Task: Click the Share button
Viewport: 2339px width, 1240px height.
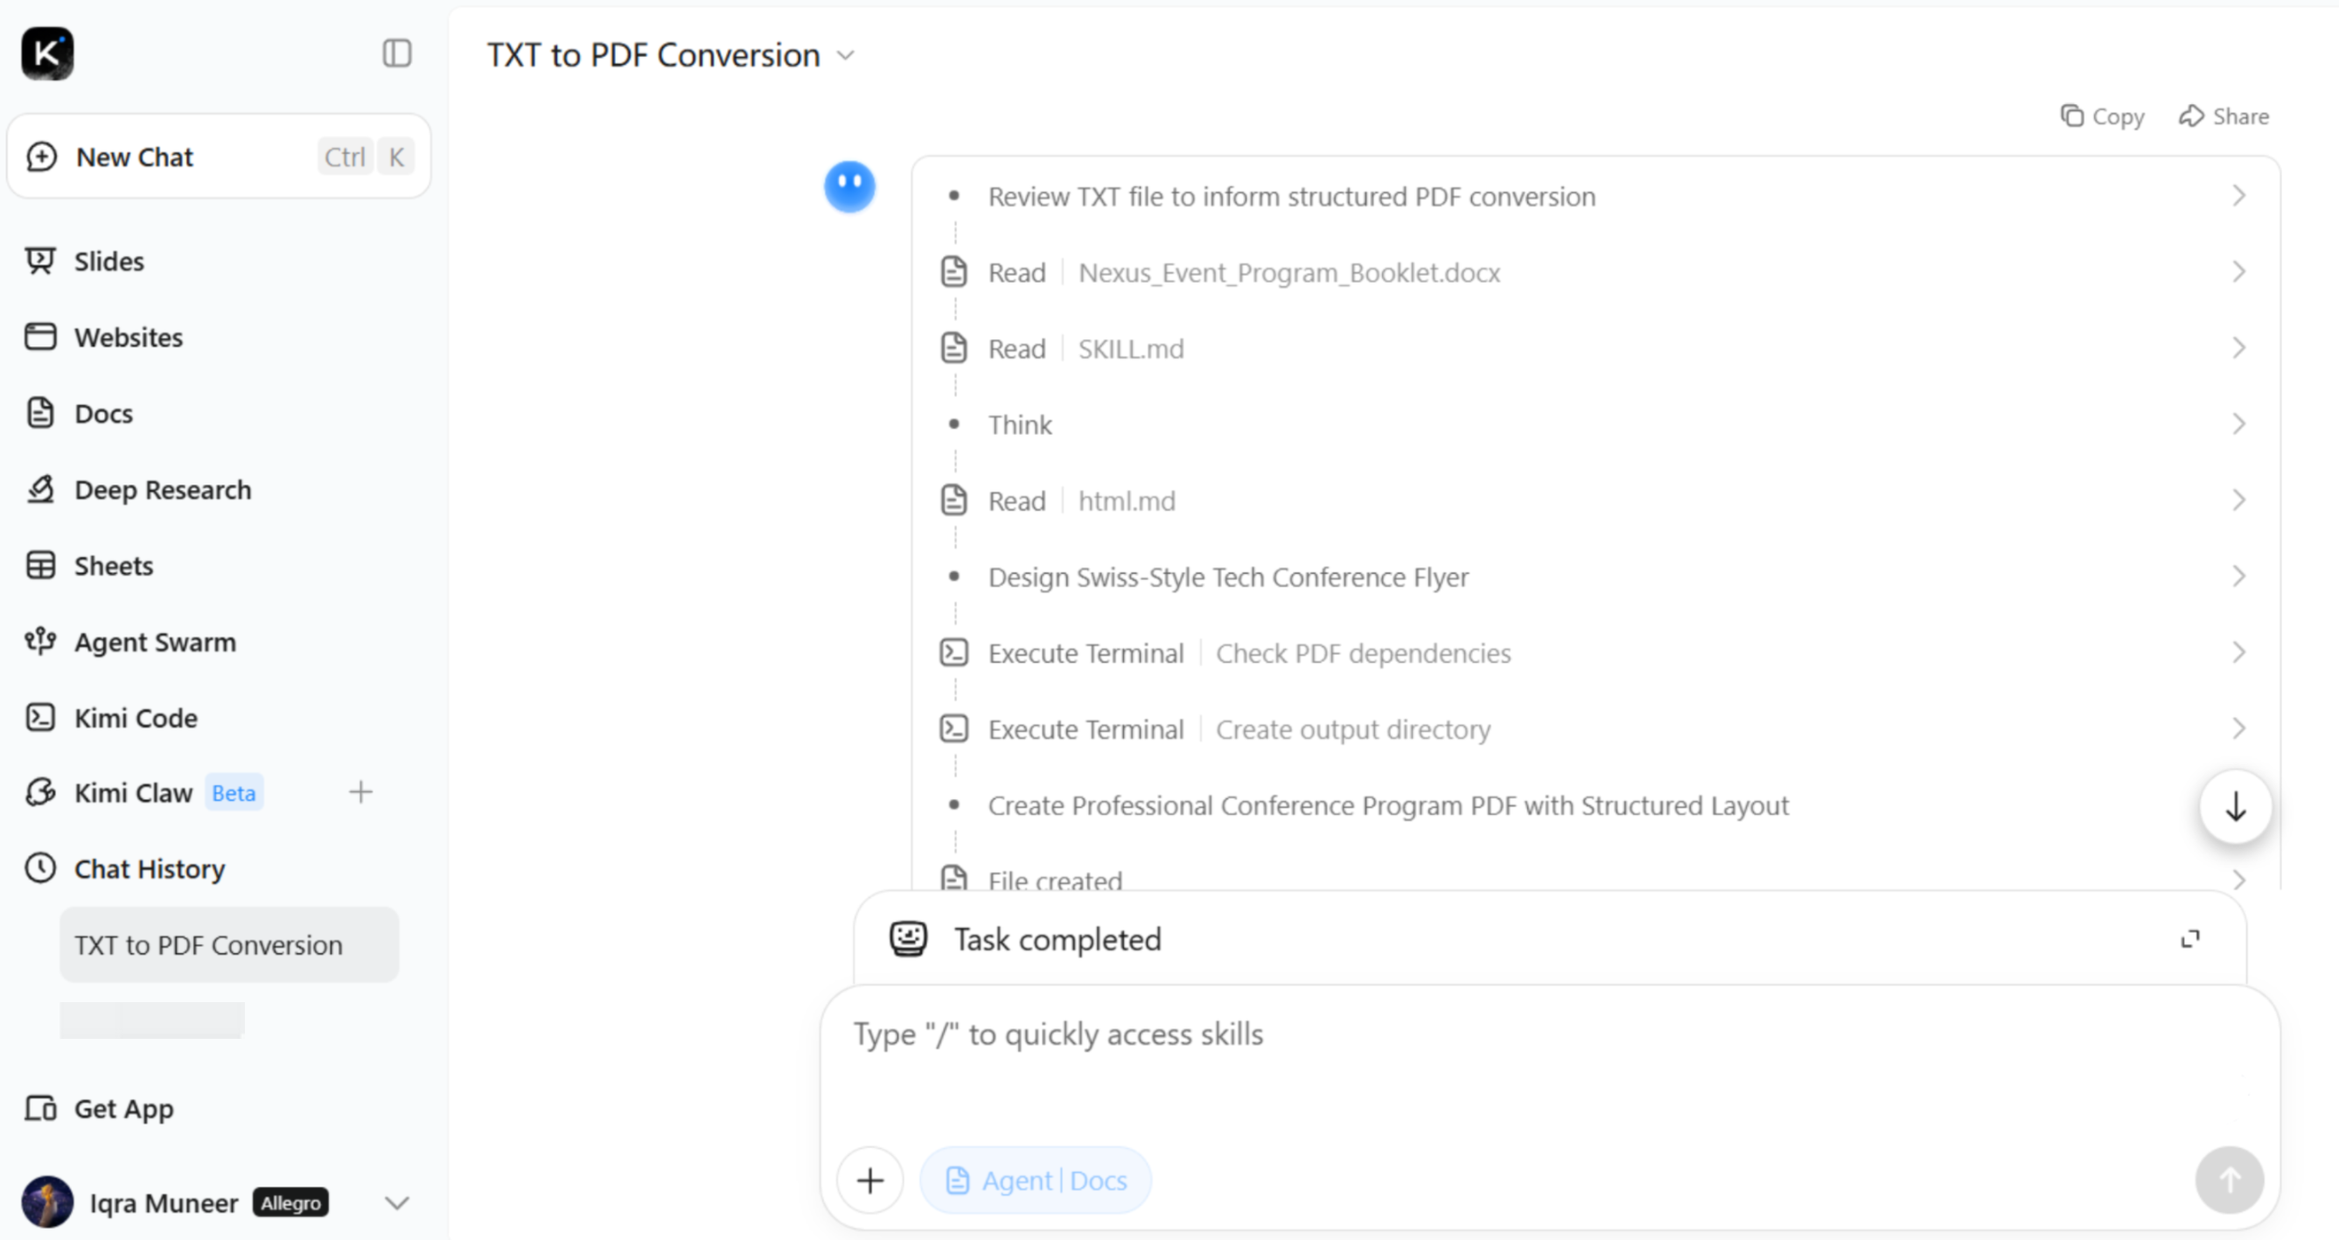Action: point(2224,116)
